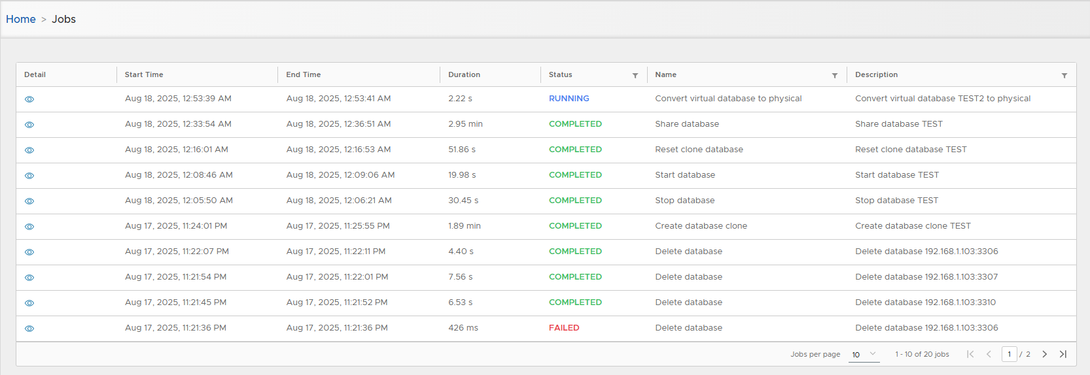Click the current page number field
The width and height of the screenshot is (1090, 375).
1009,354
